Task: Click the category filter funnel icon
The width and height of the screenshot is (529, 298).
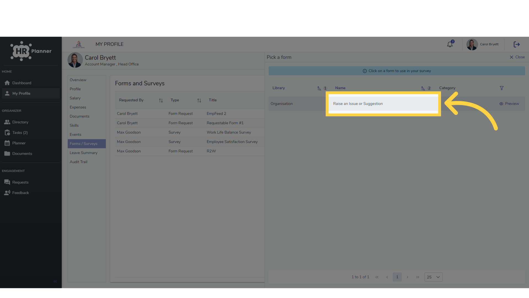Action: 502,88
